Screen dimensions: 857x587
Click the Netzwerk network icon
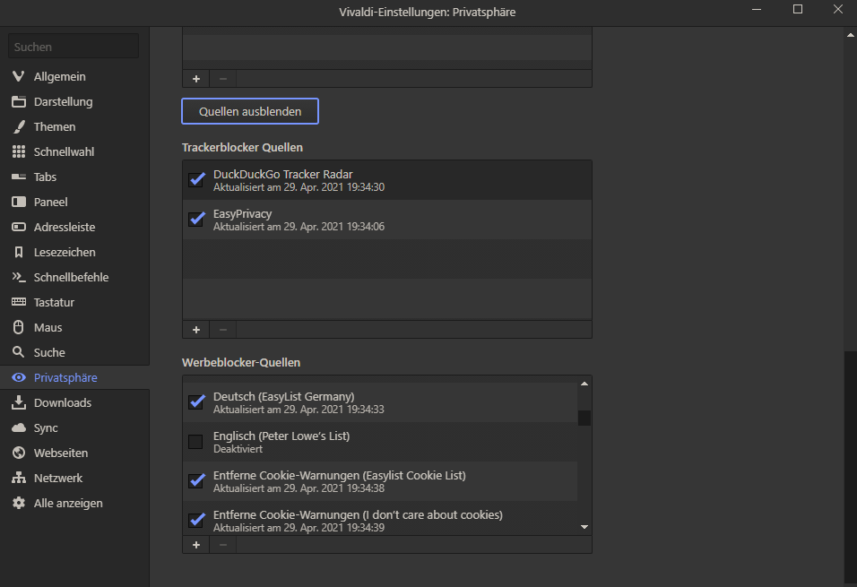tap(18, 478)
